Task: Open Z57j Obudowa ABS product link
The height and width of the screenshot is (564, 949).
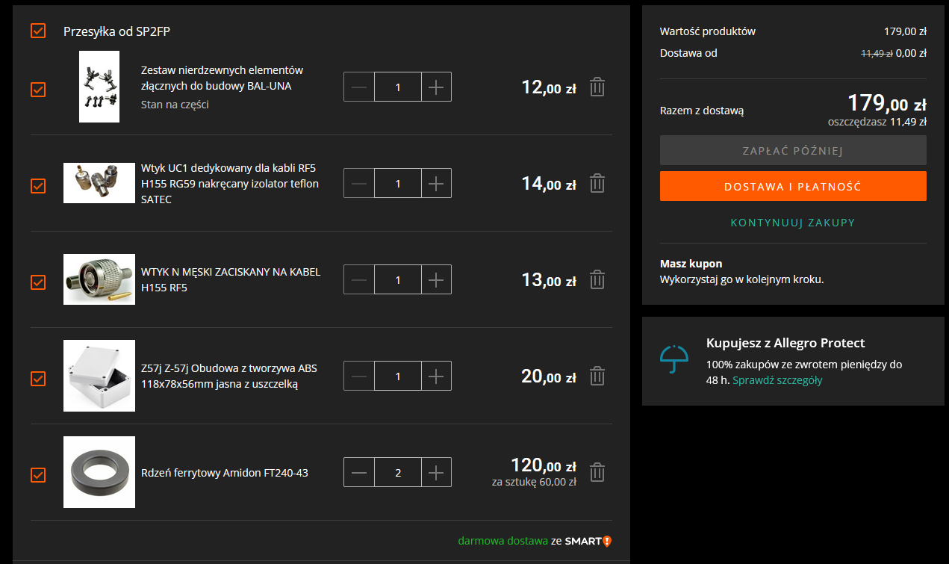Action: tap(229, 376)
